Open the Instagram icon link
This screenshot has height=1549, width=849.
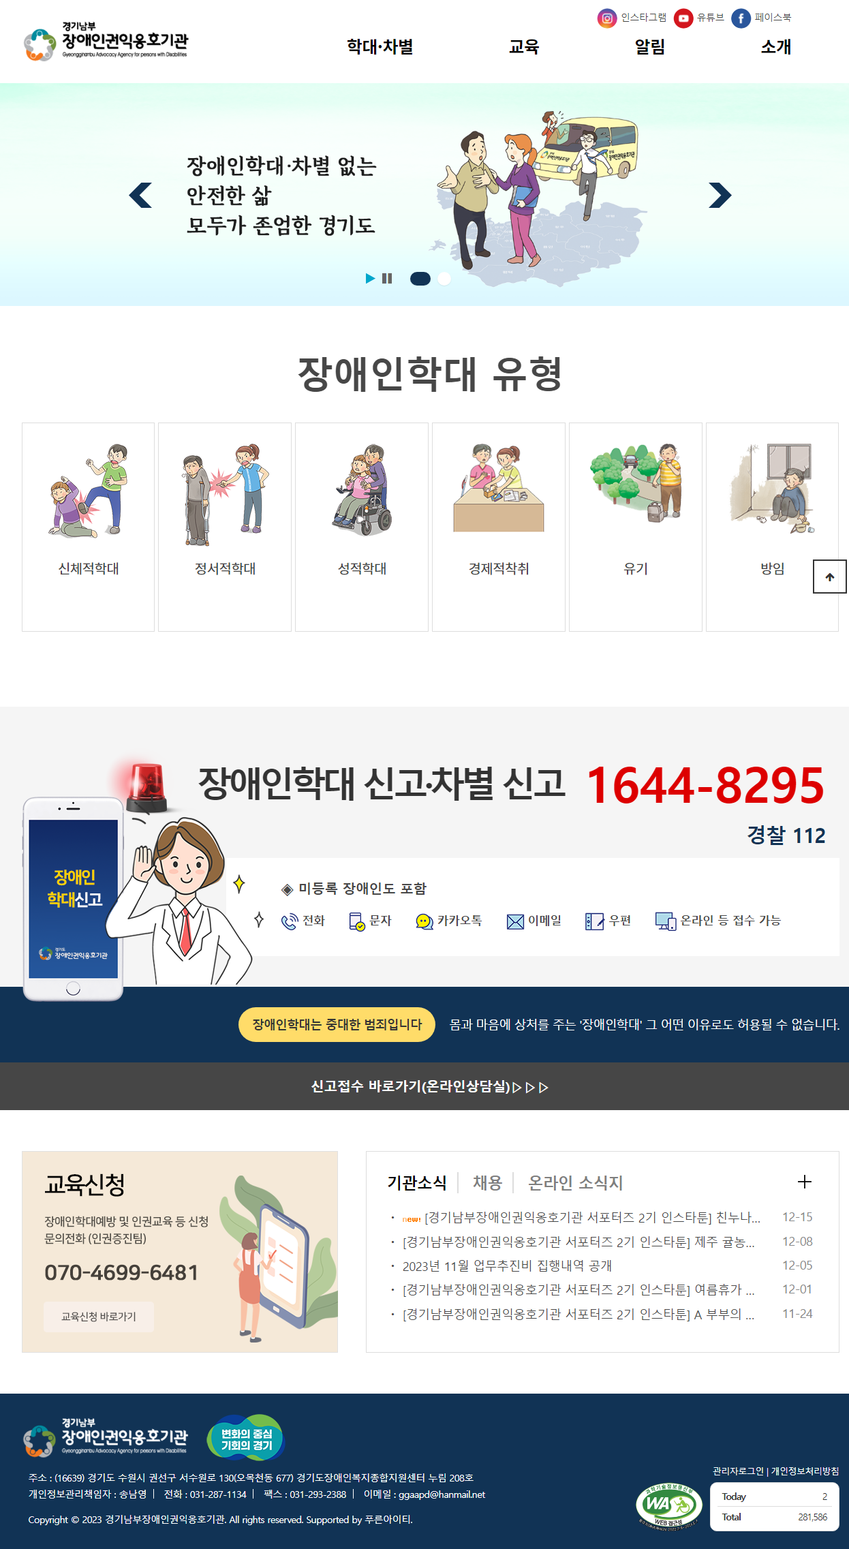[x=606, y=18]
